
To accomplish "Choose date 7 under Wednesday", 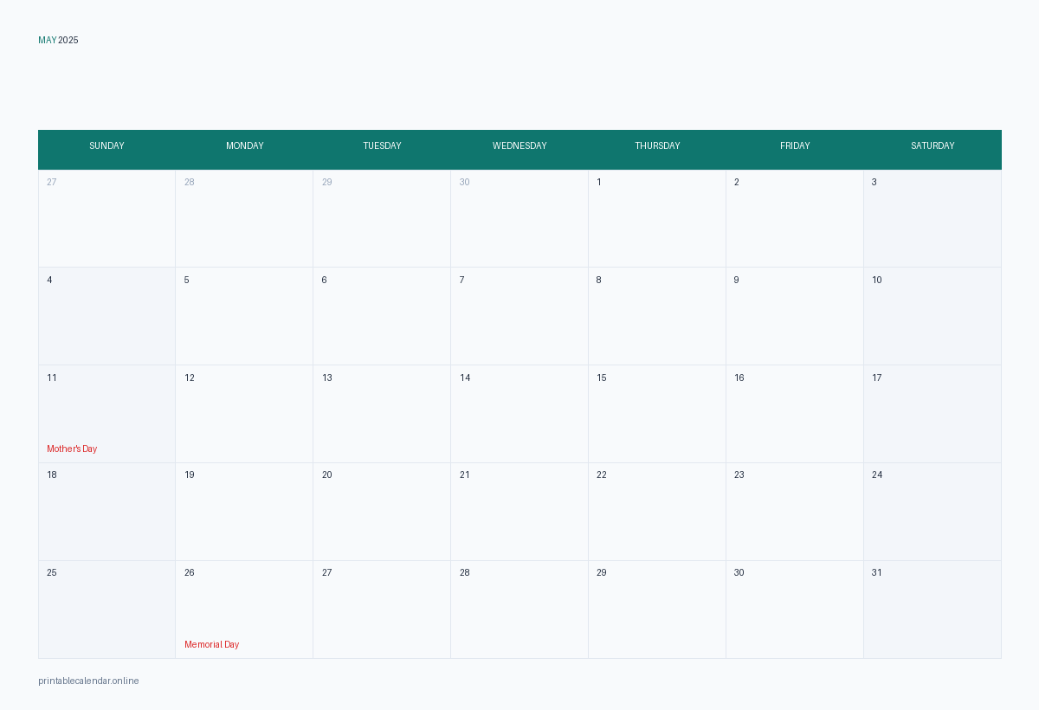I will 461,281.
